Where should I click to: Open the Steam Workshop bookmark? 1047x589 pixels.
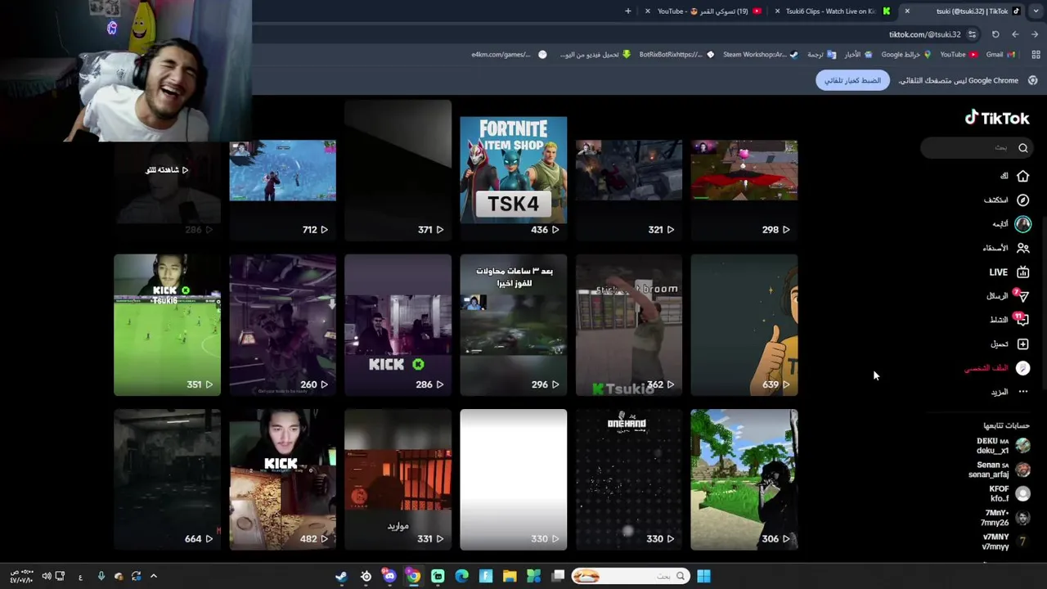click(760, 54)
